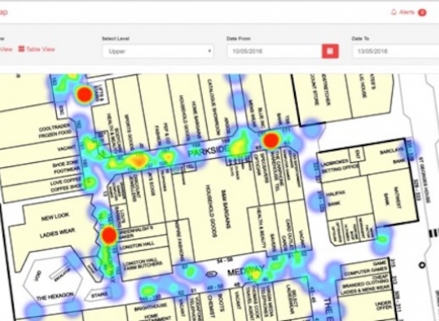
Task: Click the Date From field showing 10/05/2016
Action: (275, 51)
